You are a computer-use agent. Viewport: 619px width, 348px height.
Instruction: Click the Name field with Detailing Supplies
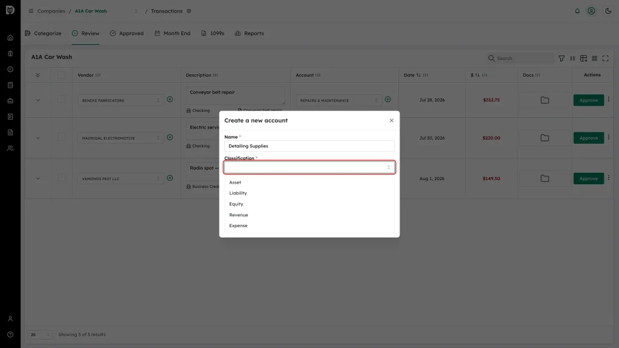click(309, 146)
